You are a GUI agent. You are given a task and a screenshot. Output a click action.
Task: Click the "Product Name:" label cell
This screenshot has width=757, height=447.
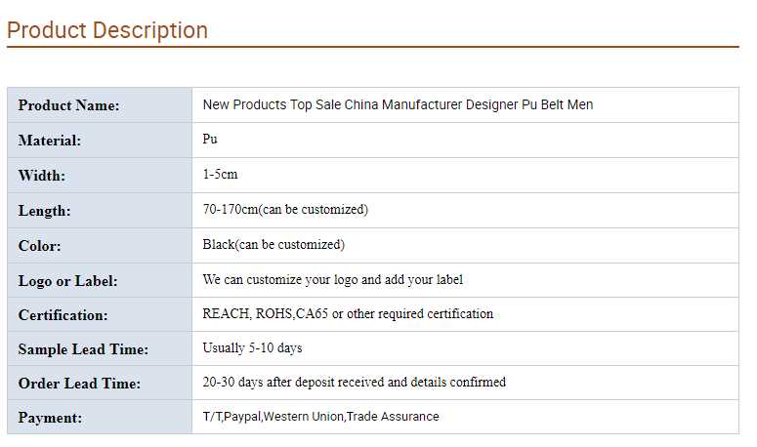68,105
